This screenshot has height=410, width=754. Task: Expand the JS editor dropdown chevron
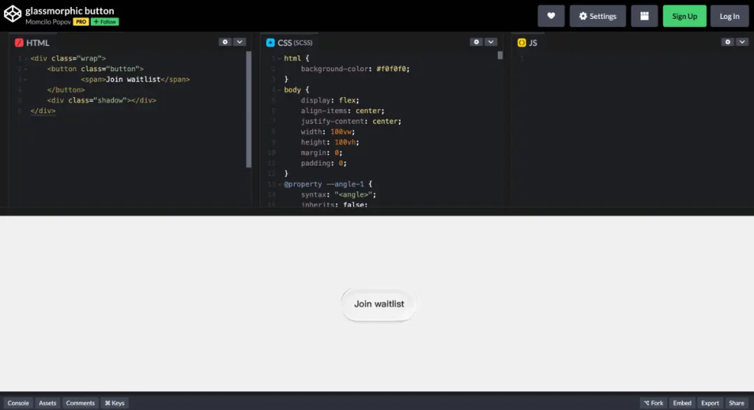(x=742, y=43)
